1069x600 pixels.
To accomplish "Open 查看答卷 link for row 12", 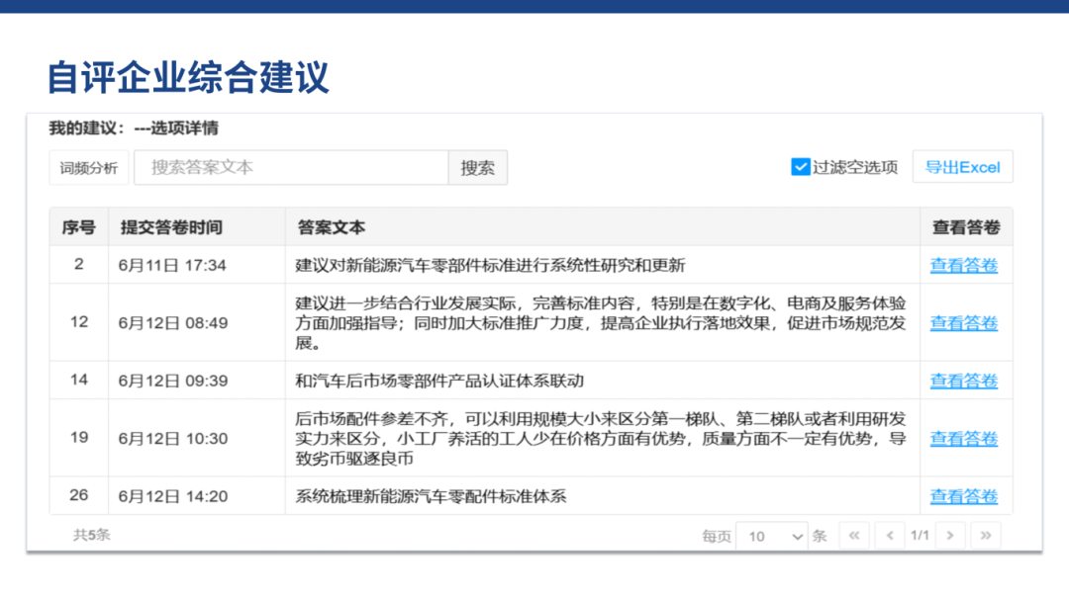I will [x=964, y=323].
